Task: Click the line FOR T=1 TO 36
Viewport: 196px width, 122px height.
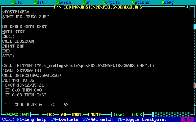Action: click(x=18, y=80)
